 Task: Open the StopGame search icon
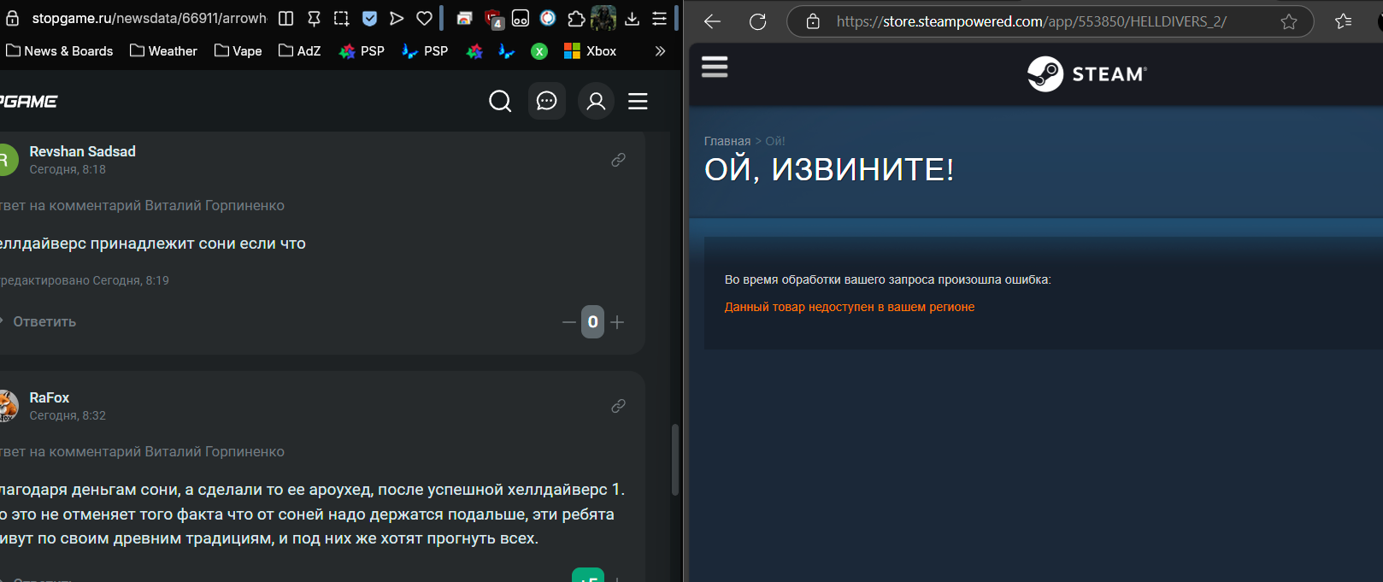(x=500, y=102)
